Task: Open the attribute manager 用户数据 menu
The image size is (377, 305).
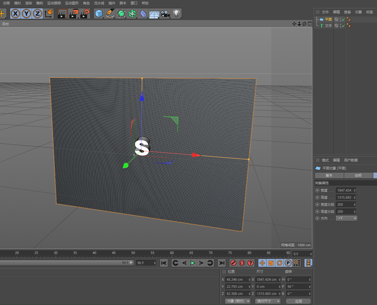Action: [351, 160]
